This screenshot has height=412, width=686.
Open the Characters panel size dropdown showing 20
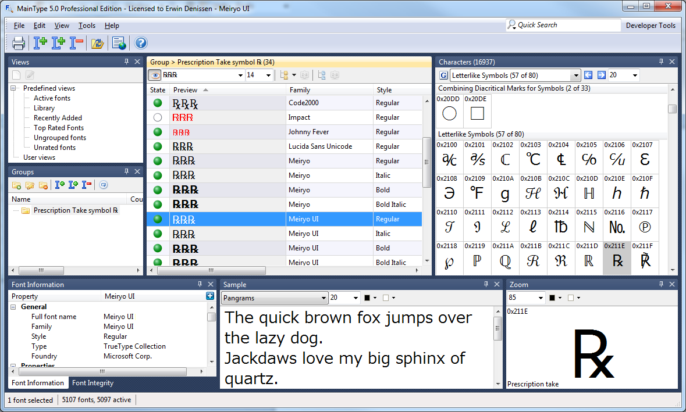click(x=635, y=76)
